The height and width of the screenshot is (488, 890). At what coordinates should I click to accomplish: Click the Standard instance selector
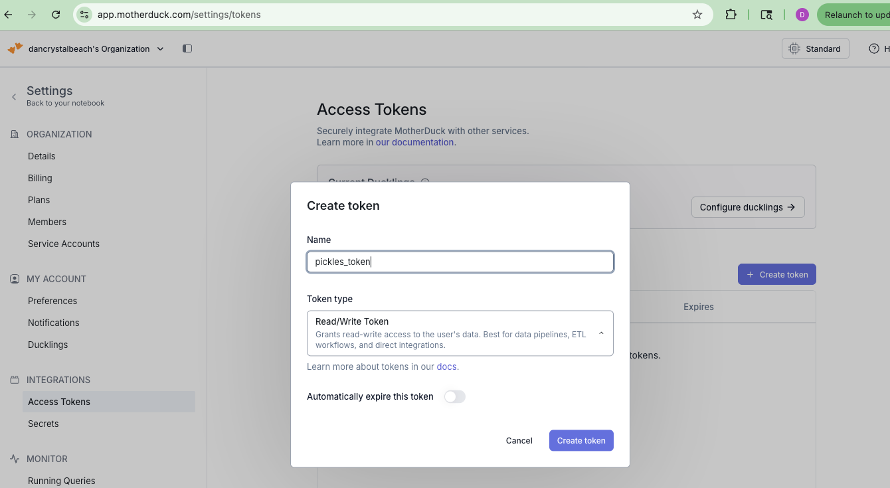point(815,48)
